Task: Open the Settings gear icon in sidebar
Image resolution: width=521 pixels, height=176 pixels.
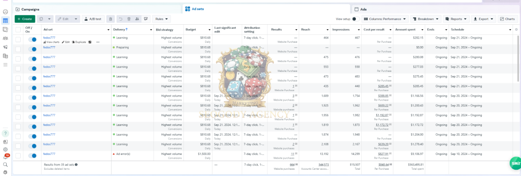Action: (5, 150)
